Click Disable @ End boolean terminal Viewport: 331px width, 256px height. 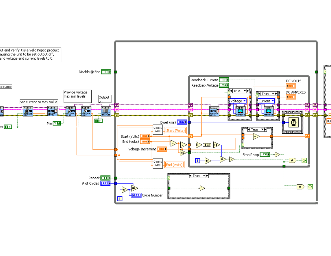(106, 72)
